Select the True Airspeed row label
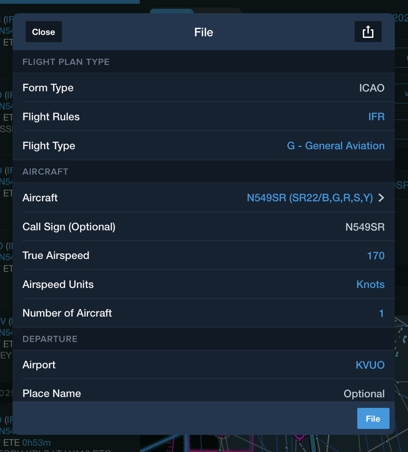The image size is (408, 452). (x=56, y=255)
